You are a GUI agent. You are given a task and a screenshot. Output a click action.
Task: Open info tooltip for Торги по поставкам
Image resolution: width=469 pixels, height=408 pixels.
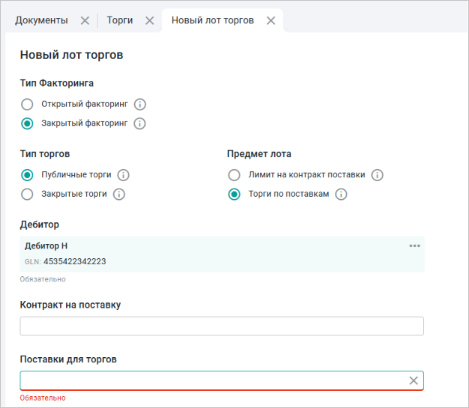[x=342, y=195]
